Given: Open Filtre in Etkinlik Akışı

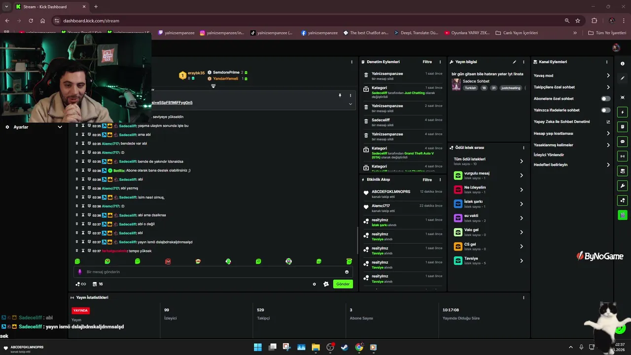Looking at the screenshot, I should (427, 180).
